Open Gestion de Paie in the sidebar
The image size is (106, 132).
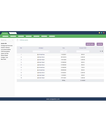(5, 53)
